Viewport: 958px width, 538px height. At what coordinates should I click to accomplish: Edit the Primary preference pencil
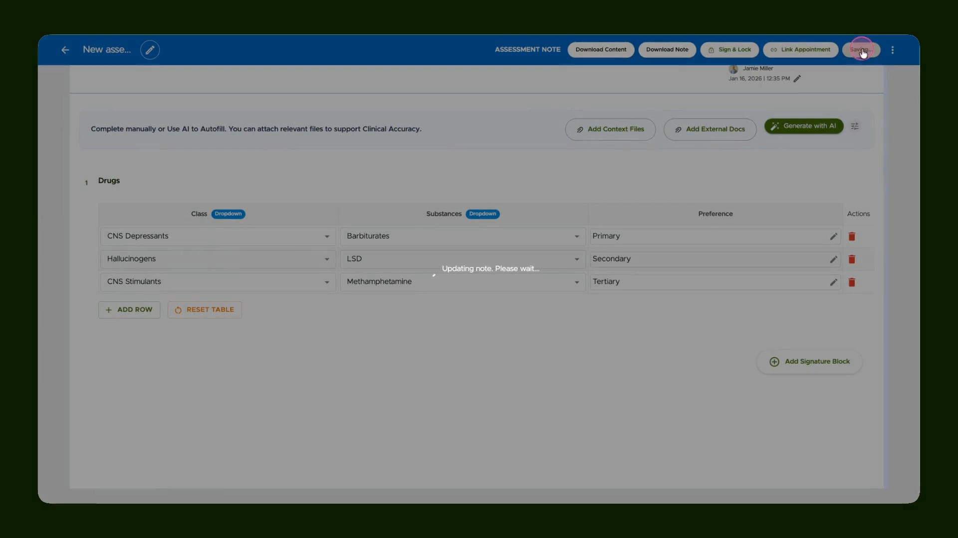[x=833, y=237]
